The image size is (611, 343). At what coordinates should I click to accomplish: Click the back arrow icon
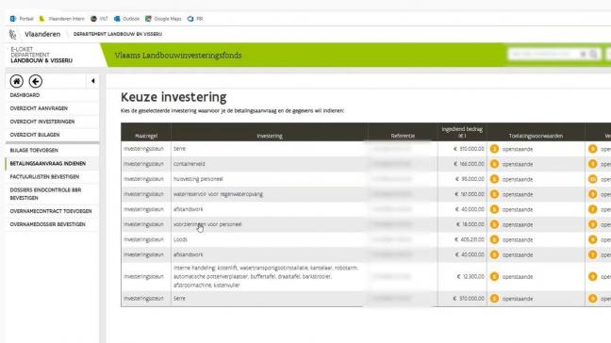36,81
